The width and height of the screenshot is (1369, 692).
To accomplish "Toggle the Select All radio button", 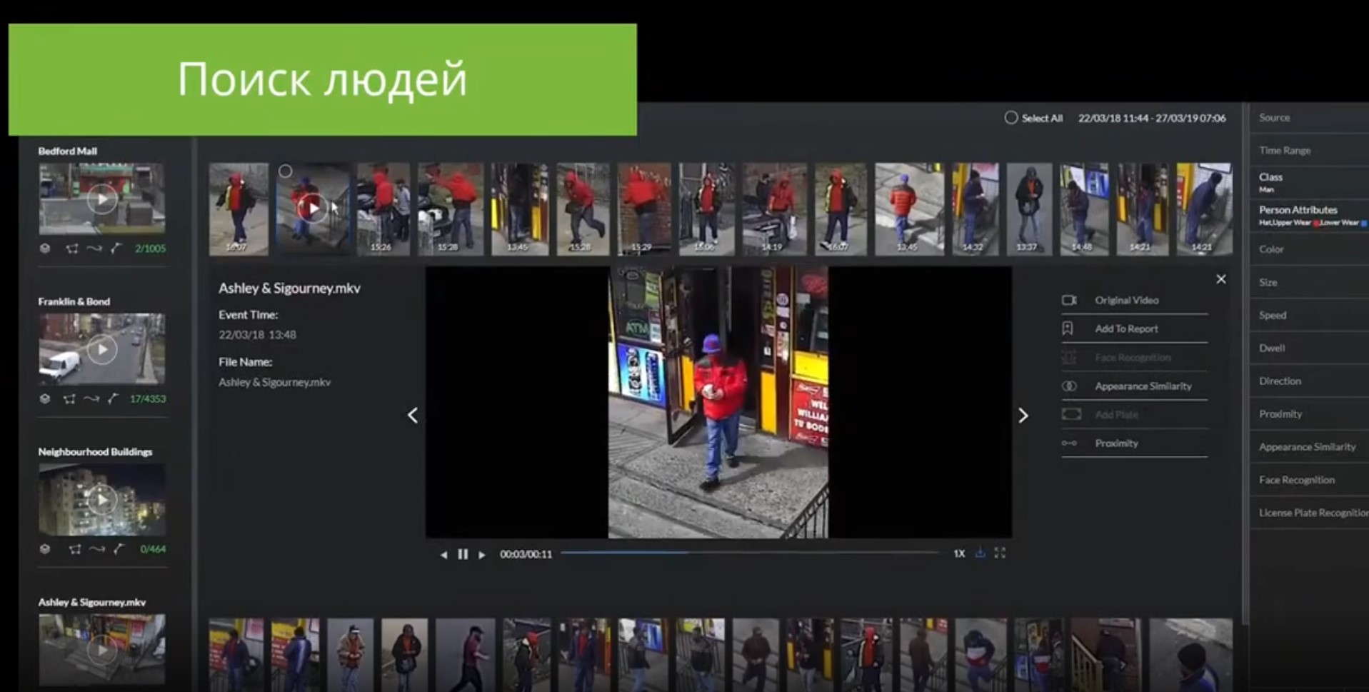I will click(x=1011, y=118).
